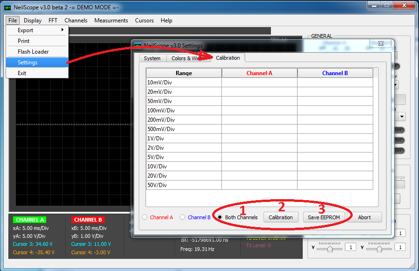The width and height of the screenshot is (419, 271).
Task: Select the 20V/Div range row
Action: click(259, 176)
